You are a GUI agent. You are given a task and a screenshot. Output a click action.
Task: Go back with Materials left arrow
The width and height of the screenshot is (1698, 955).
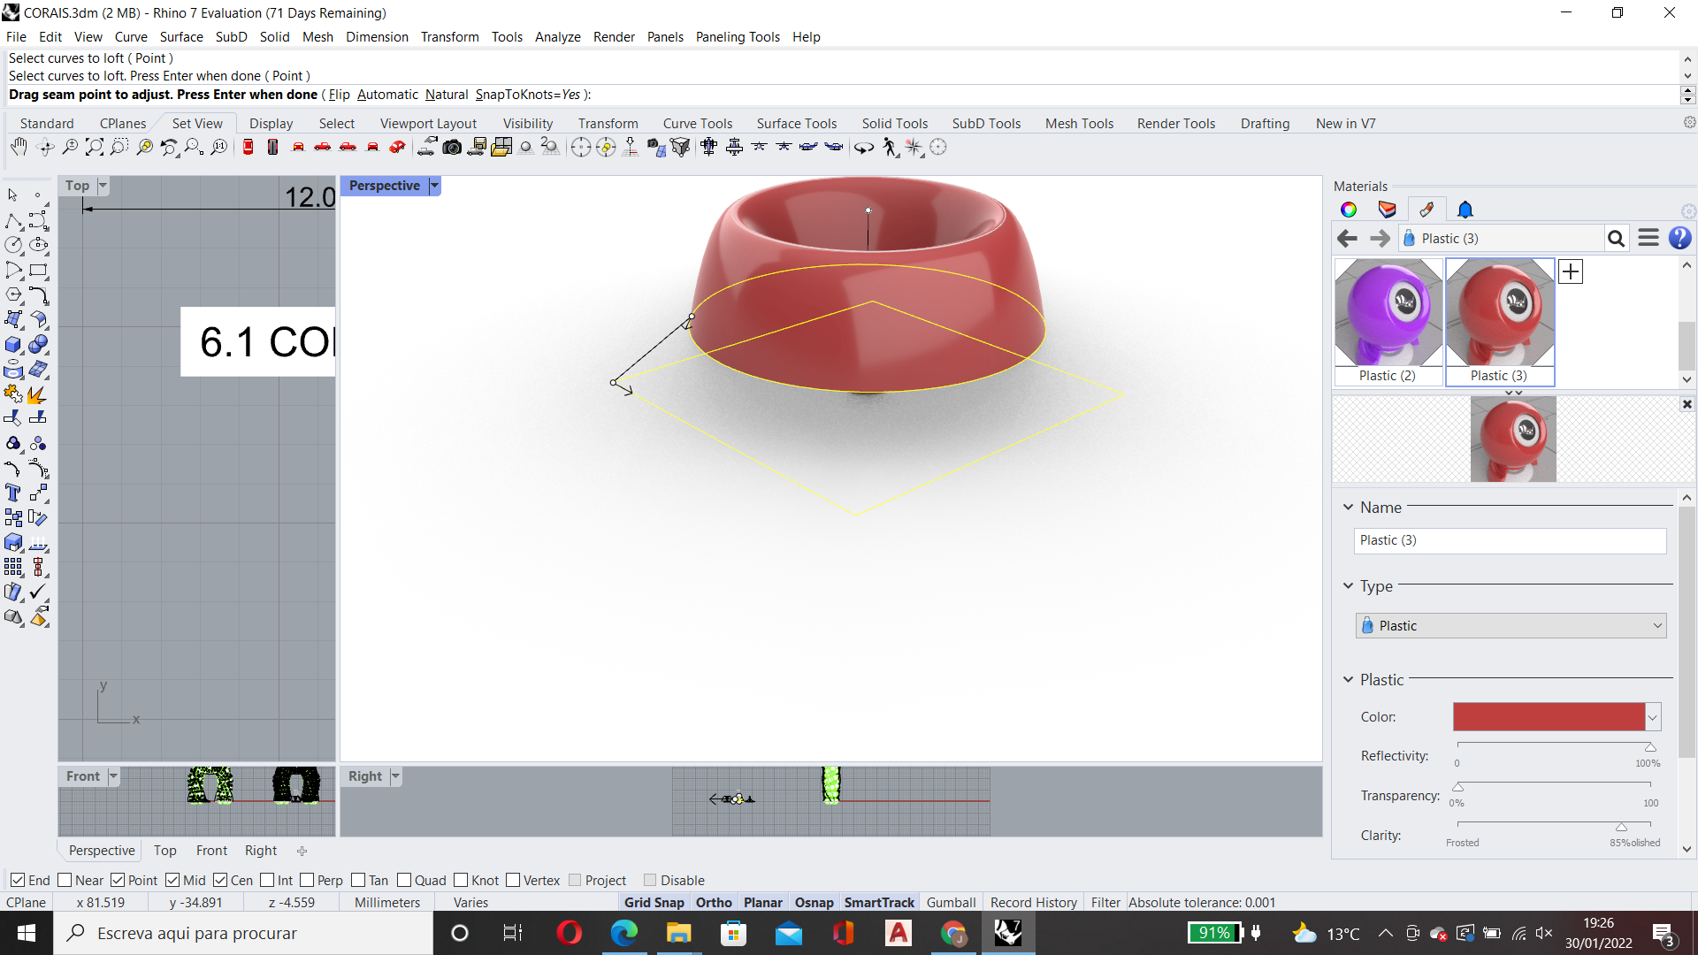[1347, 238]
